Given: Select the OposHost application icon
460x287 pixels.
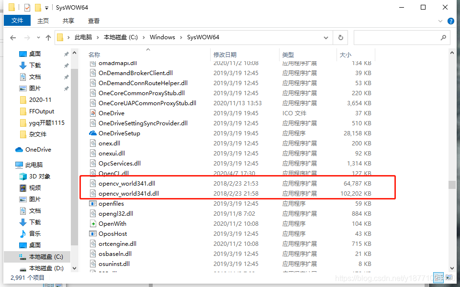Looking at the screenshot, I should tap(93, 233).
